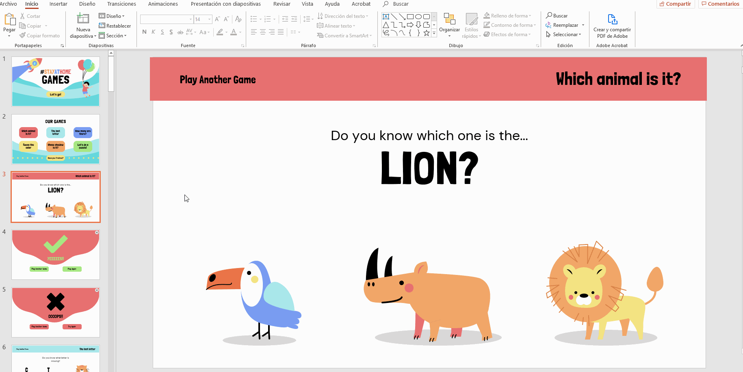The height and width of the screenshot is (372, 743).
Task: Open Presentación con diapositivas tab
Action: coord(226,4)
